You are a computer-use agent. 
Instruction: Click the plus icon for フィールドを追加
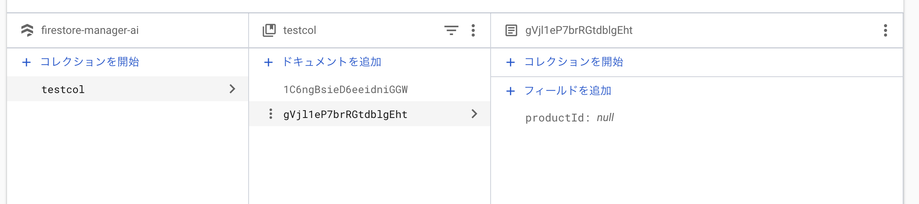point(510,91)
